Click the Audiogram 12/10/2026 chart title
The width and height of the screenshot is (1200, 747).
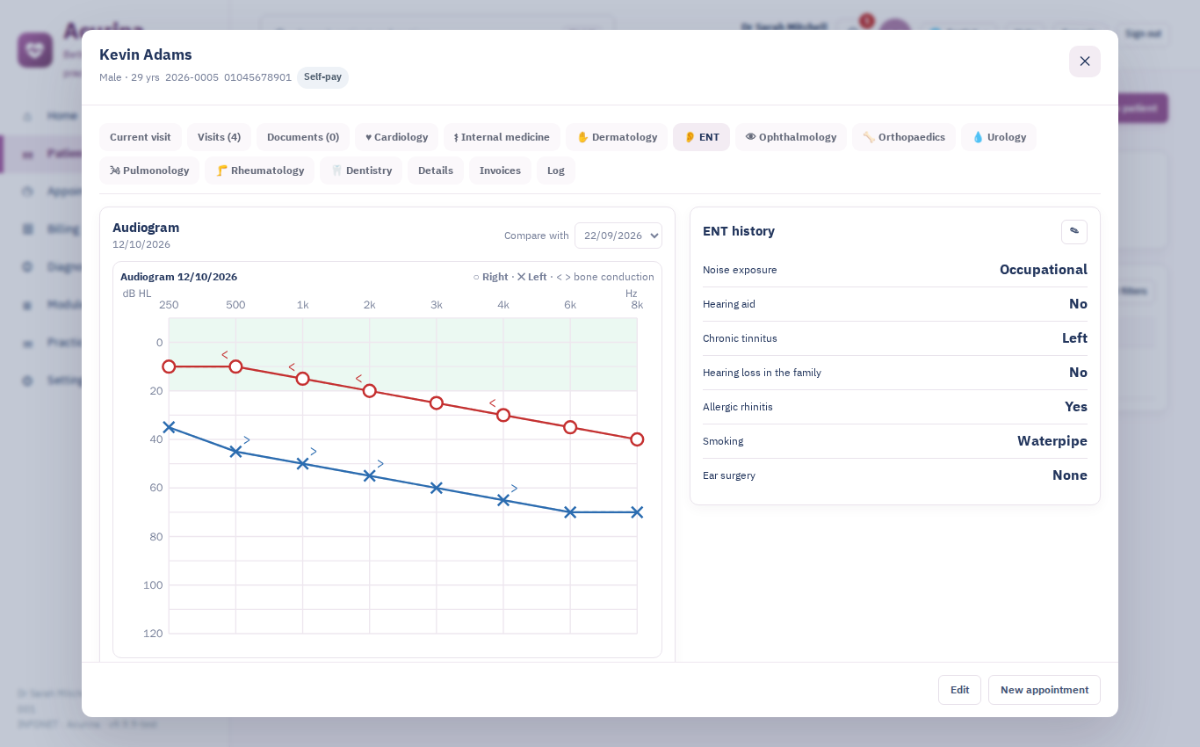(x=178, y=277)
